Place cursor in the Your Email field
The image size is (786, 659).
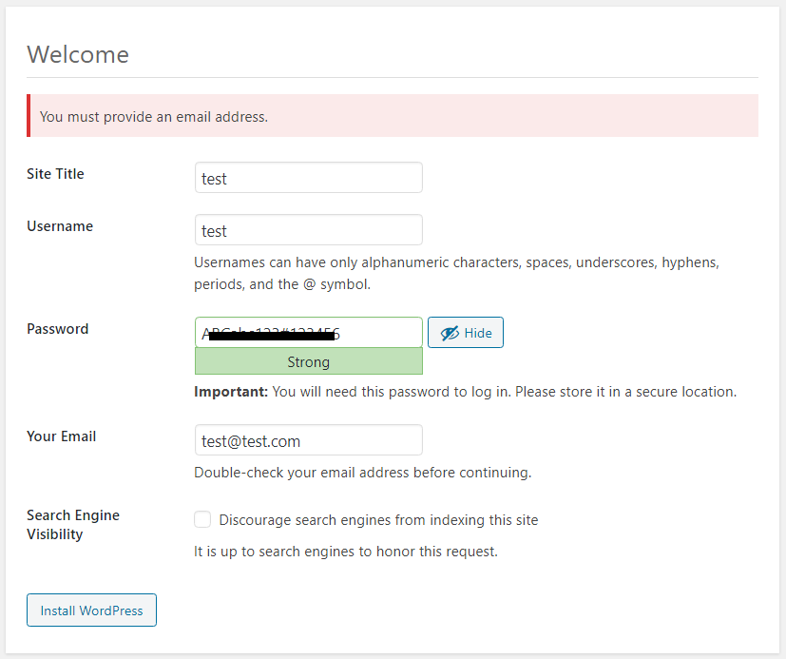[x=308, y=440]
